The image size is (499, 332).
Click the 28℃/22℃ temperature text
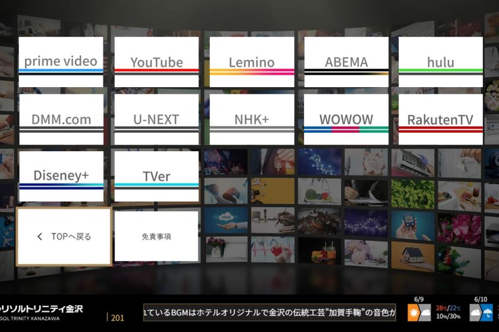[x=448, y=308]
